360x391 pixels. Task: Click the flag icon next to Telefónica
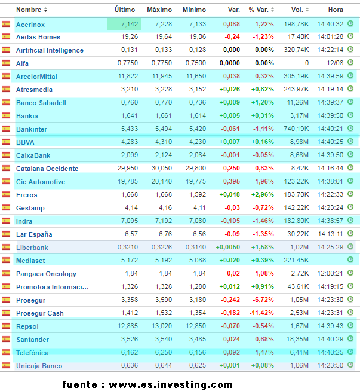click(7, 353)
